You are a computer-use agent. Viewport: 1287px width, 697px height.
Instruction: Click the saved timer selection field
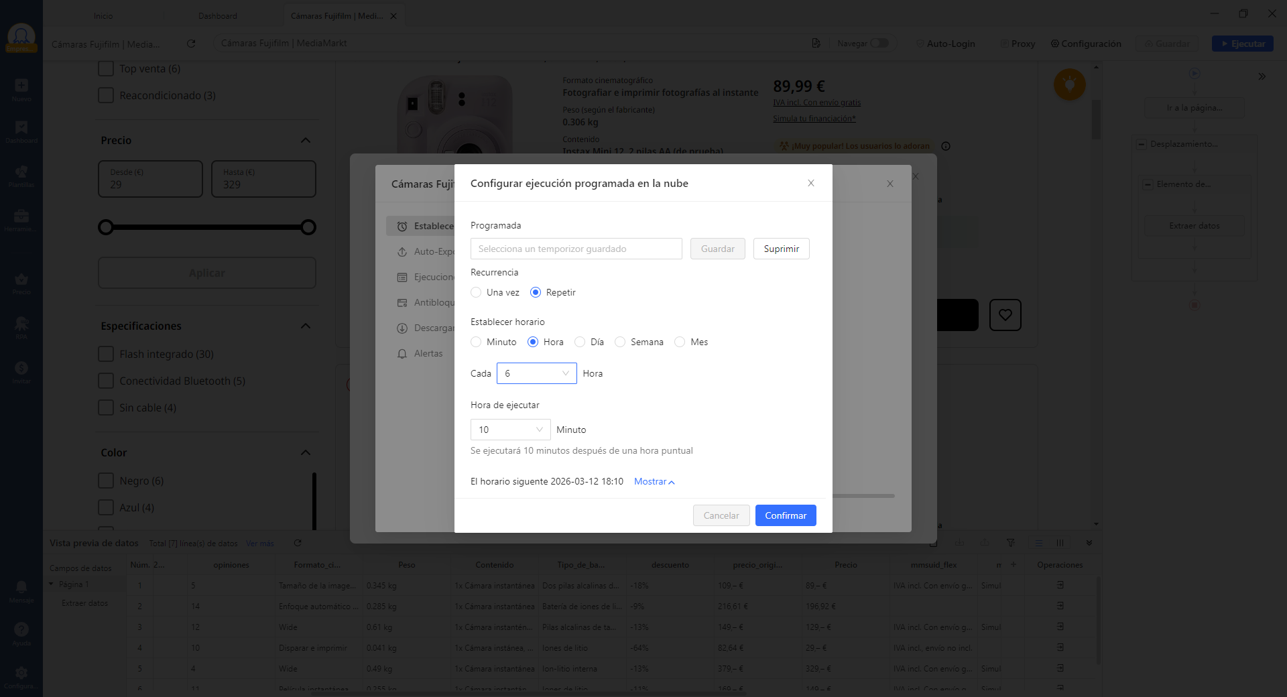[x=576, y=249]
